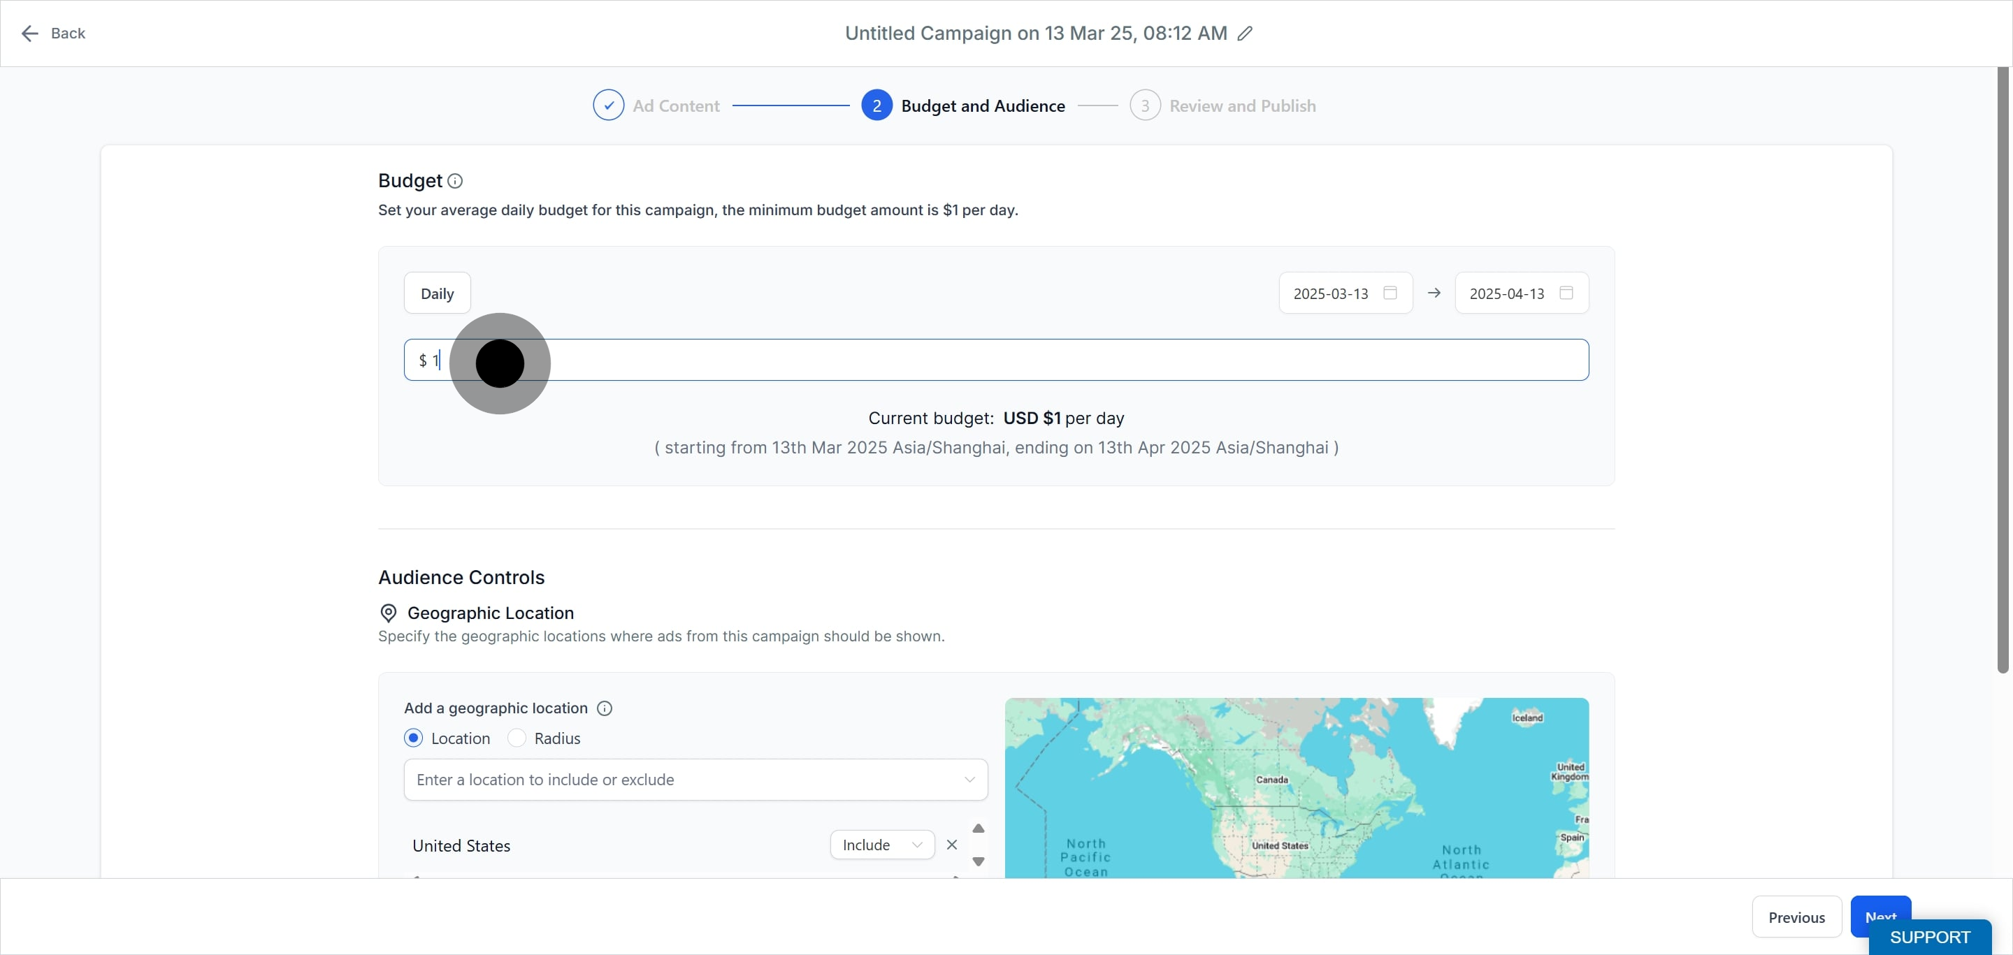Viewport: 2013px width, 955px height.
Task: Click the up arrow in location list
Action: tap(979, 829)
